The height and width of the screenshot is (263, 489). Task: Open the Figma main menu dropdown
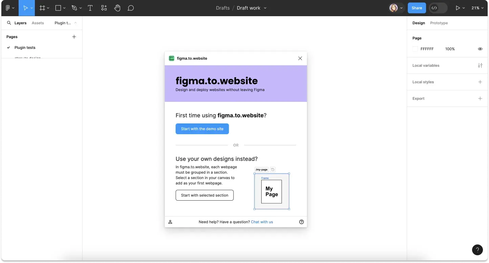pyautogui.click(x=9, y=8)
